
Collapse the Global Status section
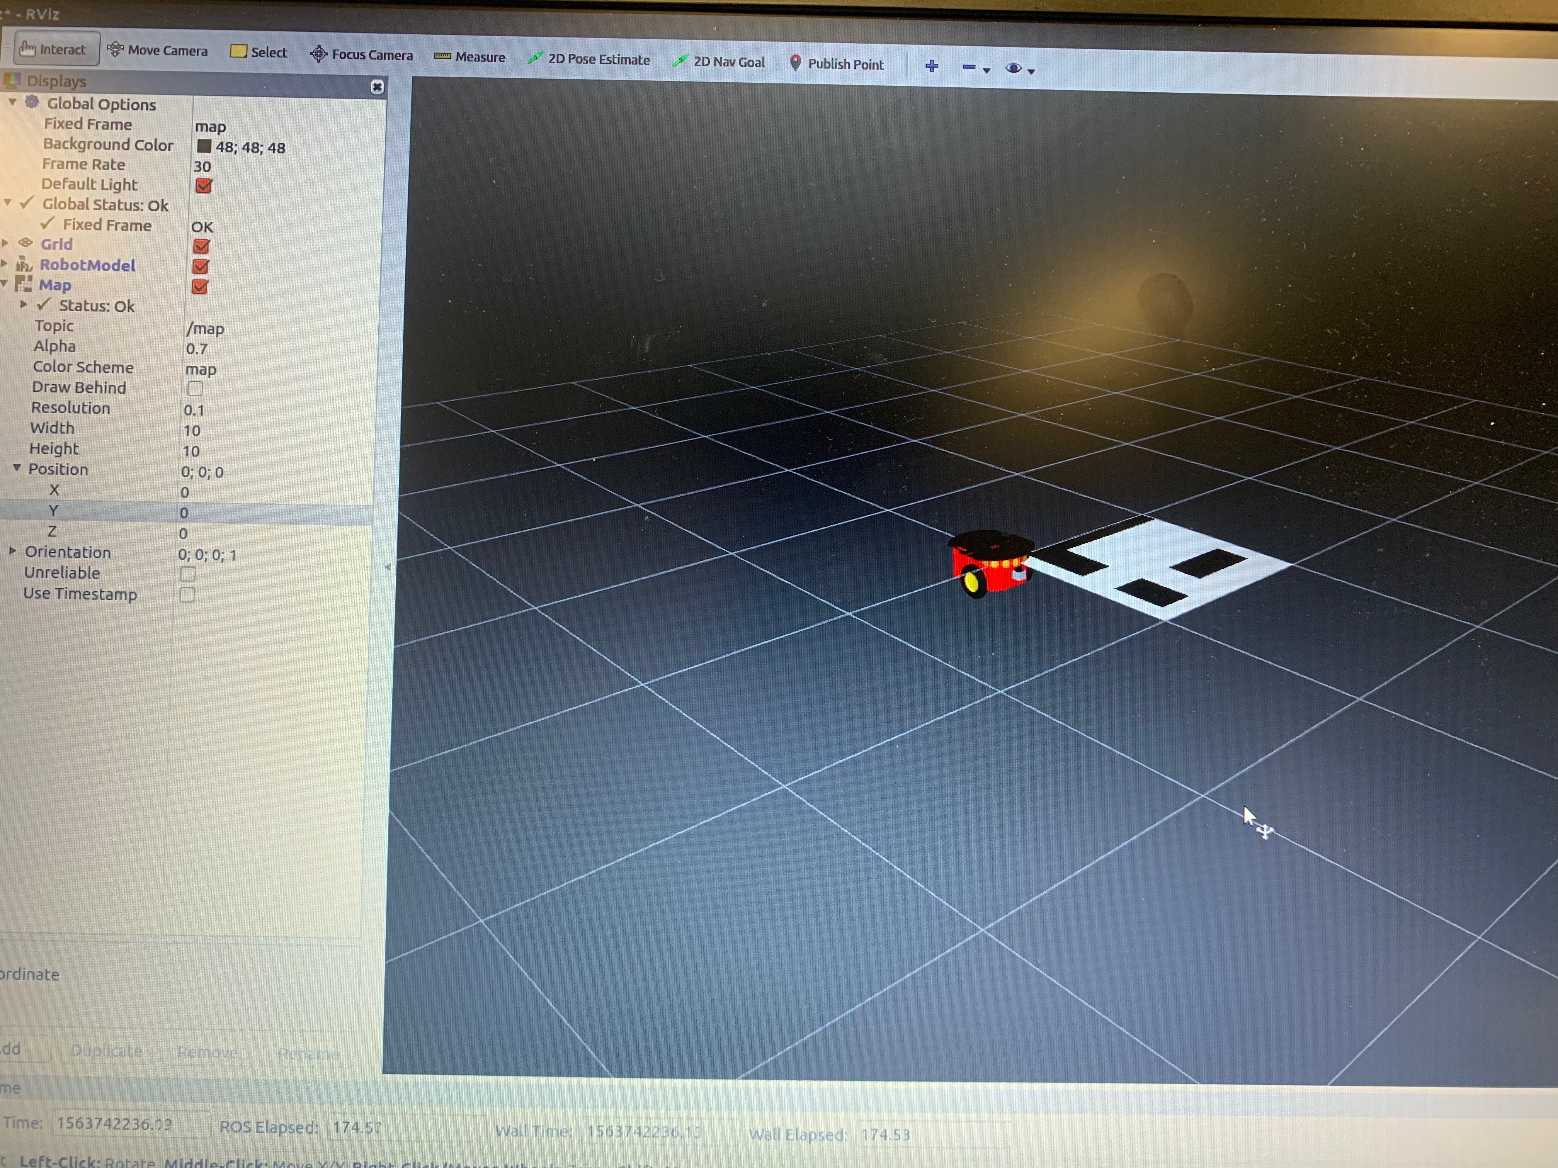tap(8, 203)
